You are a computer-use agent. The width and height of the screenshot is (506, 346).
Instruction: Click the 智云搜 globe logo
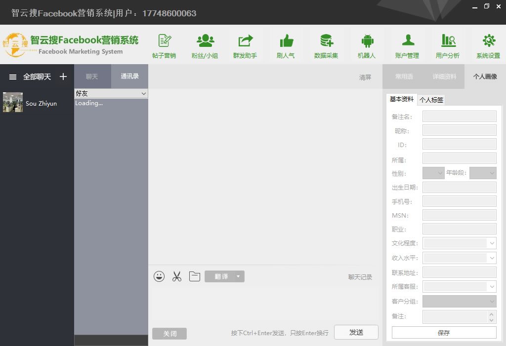pyautogui.click(x=15, y=45)
